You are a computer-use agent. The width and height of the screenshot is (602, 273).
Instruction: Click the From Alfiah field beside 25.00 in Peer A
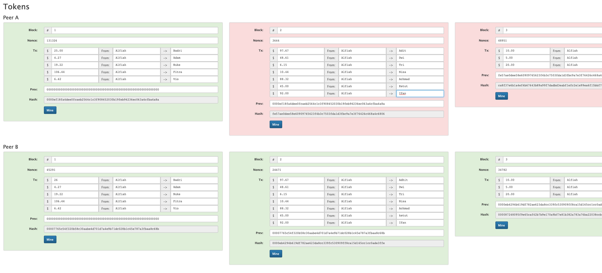pos(136,51)
